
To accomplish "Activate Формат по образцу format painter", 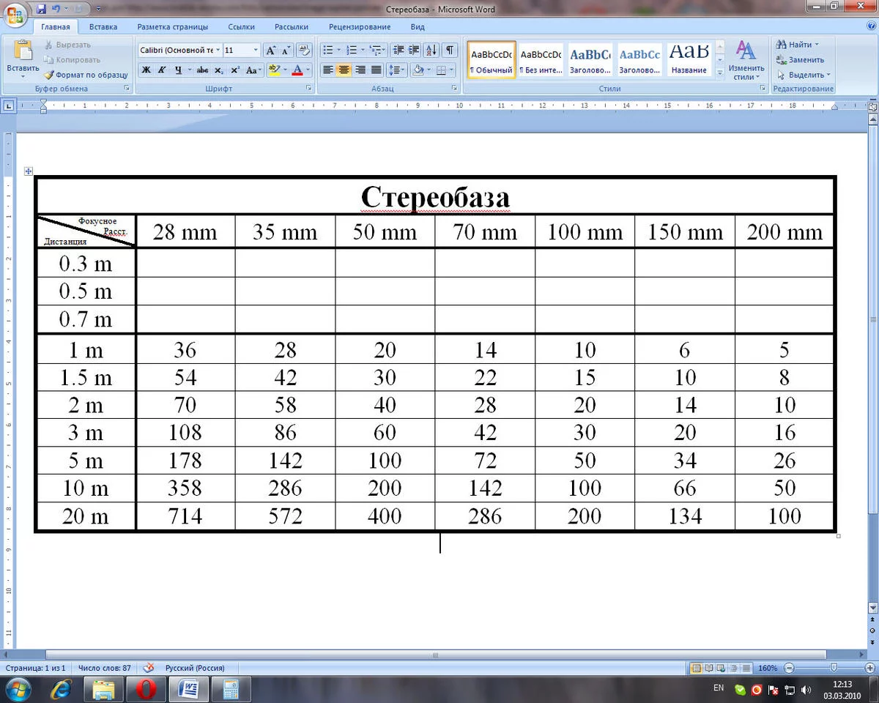I will coord(86,75).
